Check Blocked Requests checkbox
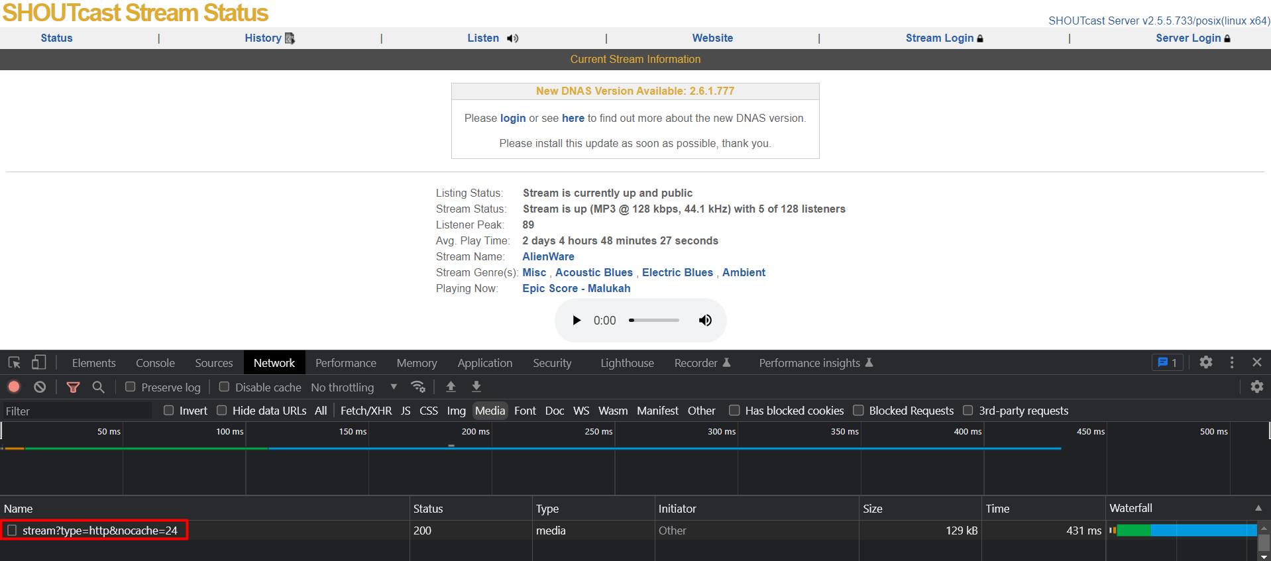The image size is (1271, 561). [858, 411]
